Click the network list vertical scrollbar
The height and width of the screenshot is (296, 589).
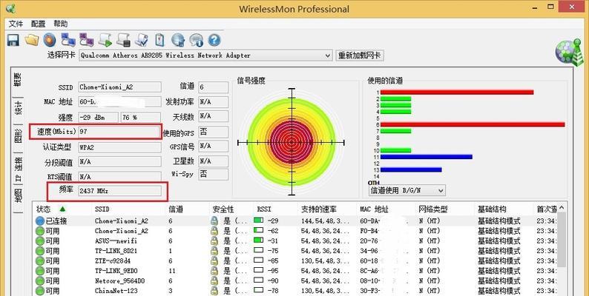562,240
